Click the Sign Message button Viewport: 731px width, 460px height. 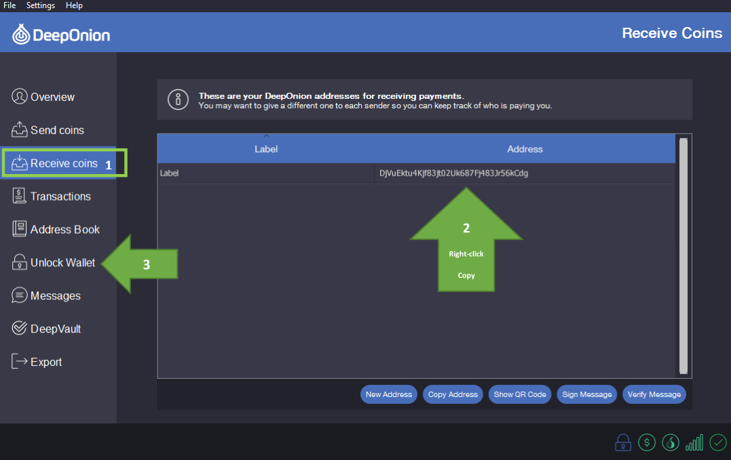pyautogui.click(x=586, y=394)
